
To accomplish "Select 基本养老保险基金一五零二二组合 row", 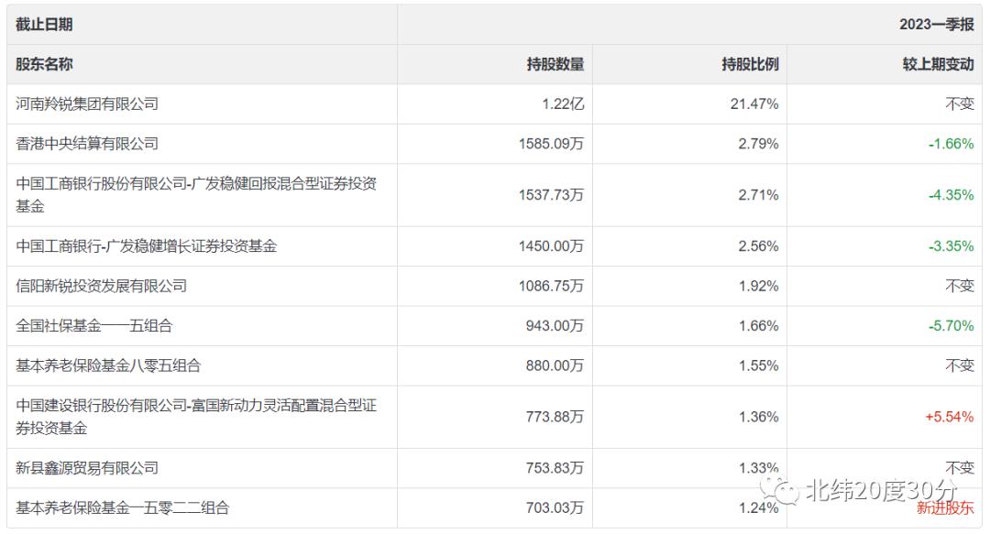I will [122, 507].
